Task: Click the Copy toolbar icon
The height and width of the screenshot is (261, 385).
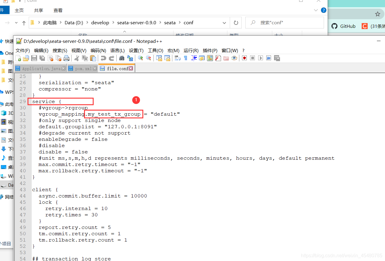Action: click(x=85, y=58)
